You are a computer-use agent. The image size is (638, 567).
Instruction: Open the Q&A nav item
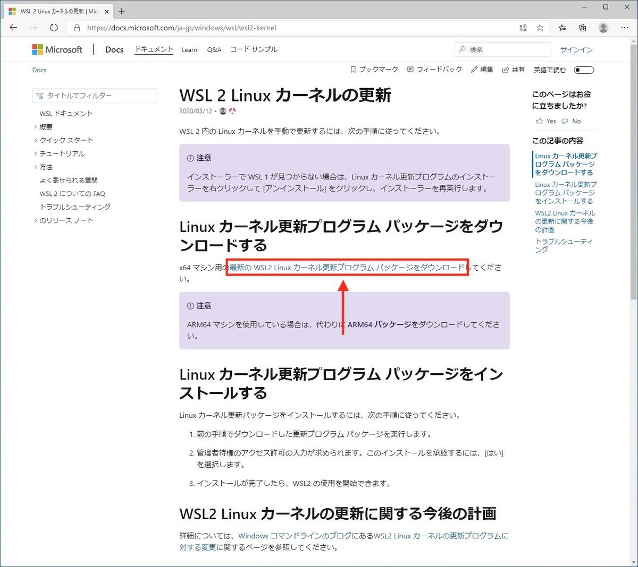coord(214,49)
